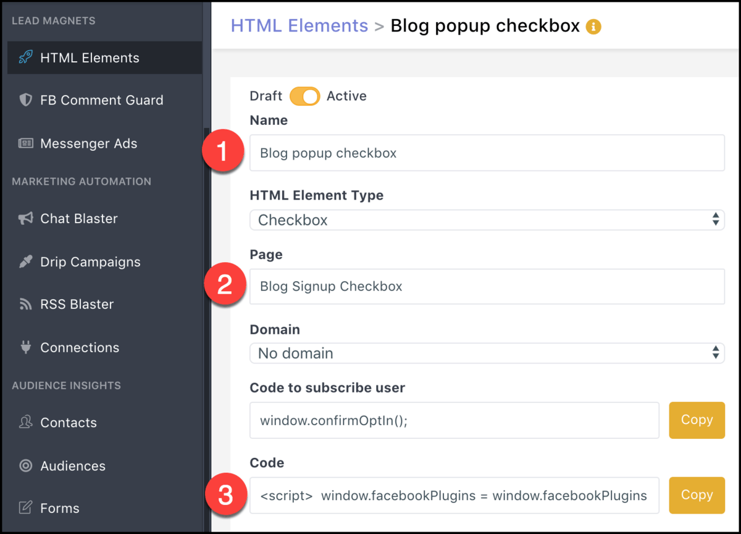Copy the subscribe user code
741x534 pixels.
(x=697, y=420)
